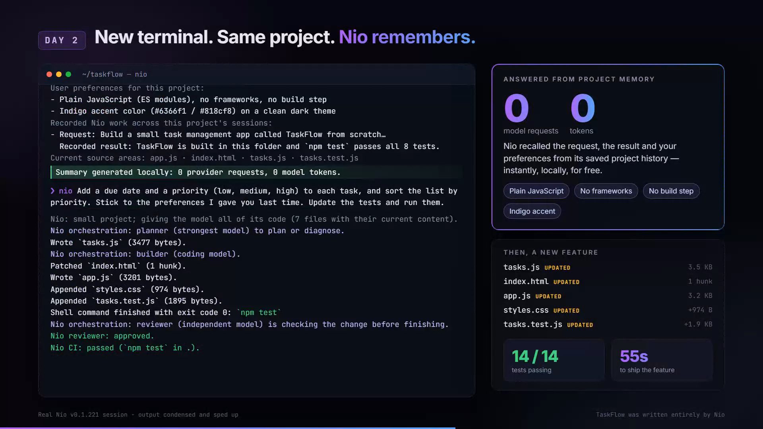Click the tasks.js UPDATED file row
Screen dimensions: 763x429
click(x=608, y=267)
